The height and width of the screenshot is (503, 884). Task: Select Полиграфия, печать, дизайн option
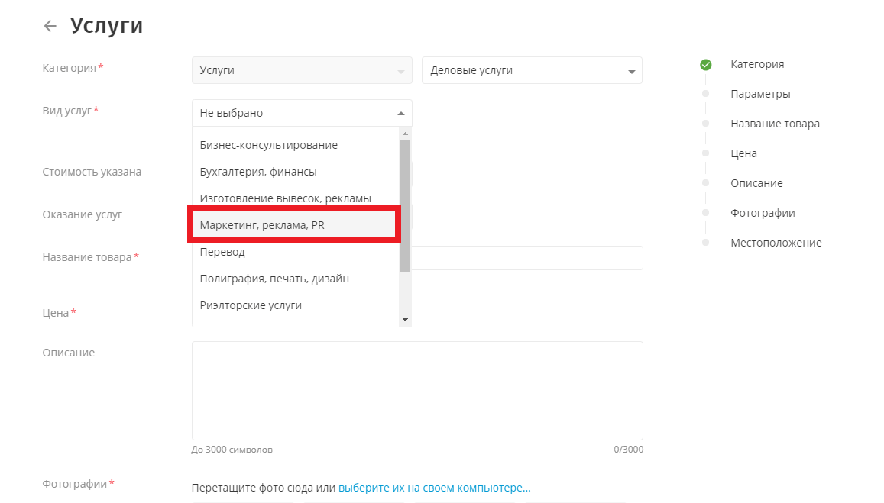274,279
